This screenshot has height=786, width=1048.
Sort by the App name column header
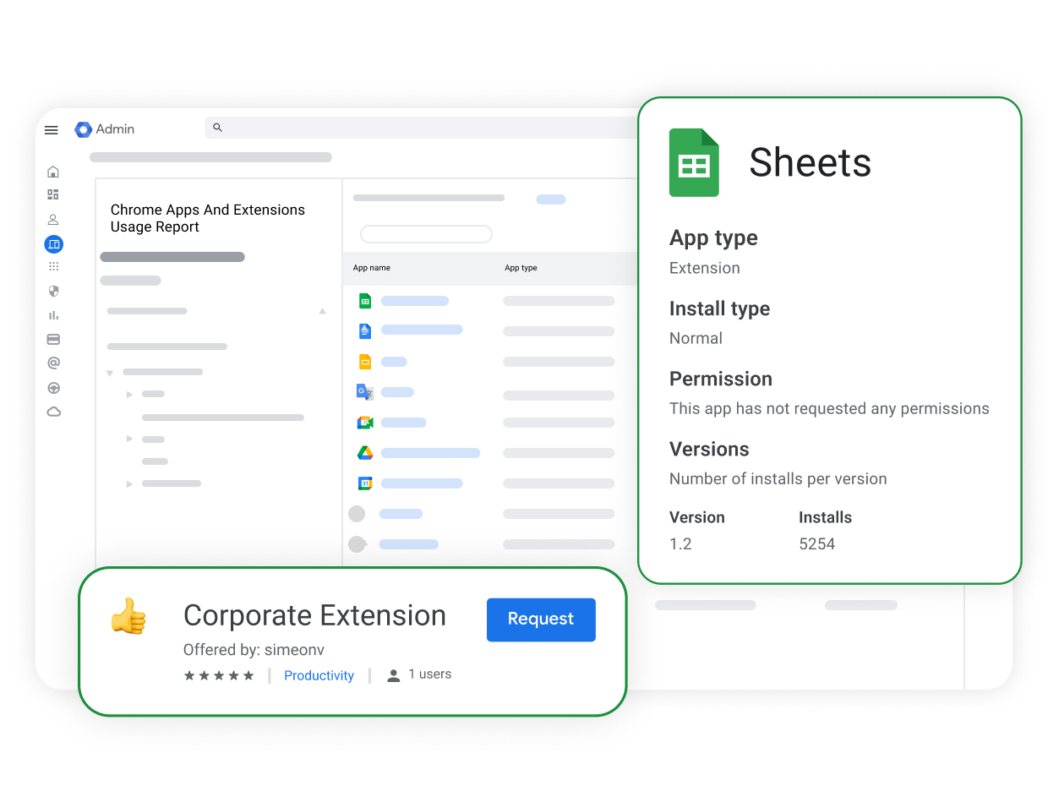372,268
